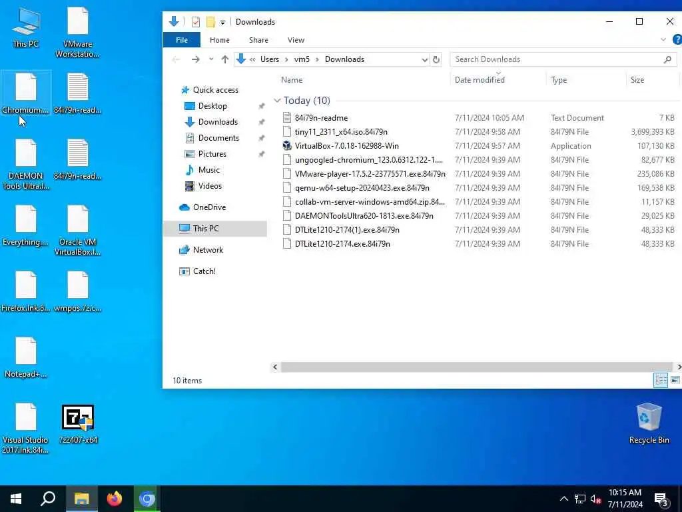Select VirtualBox-7.0.18-162988-Win application
Viewport: 682px width, 512px height.
pyautogui.click(x=478, y=145)
